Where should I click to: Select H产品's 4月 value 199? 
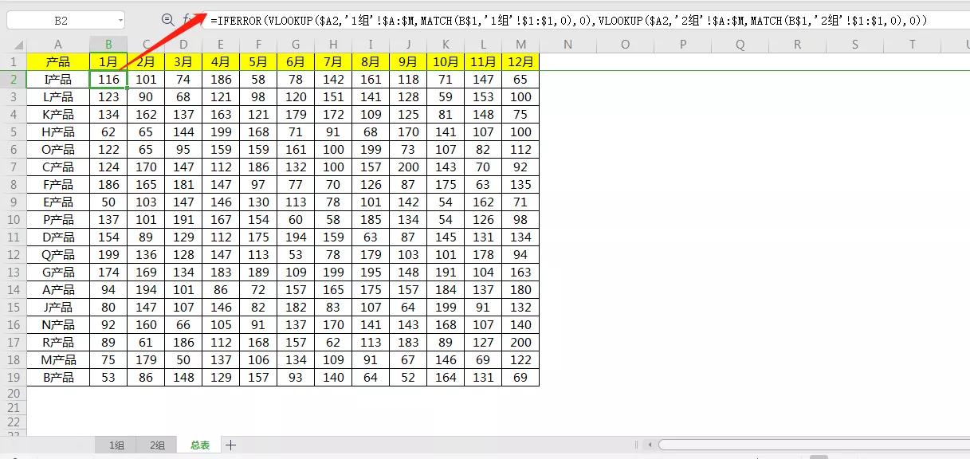[x=221, y=131]
